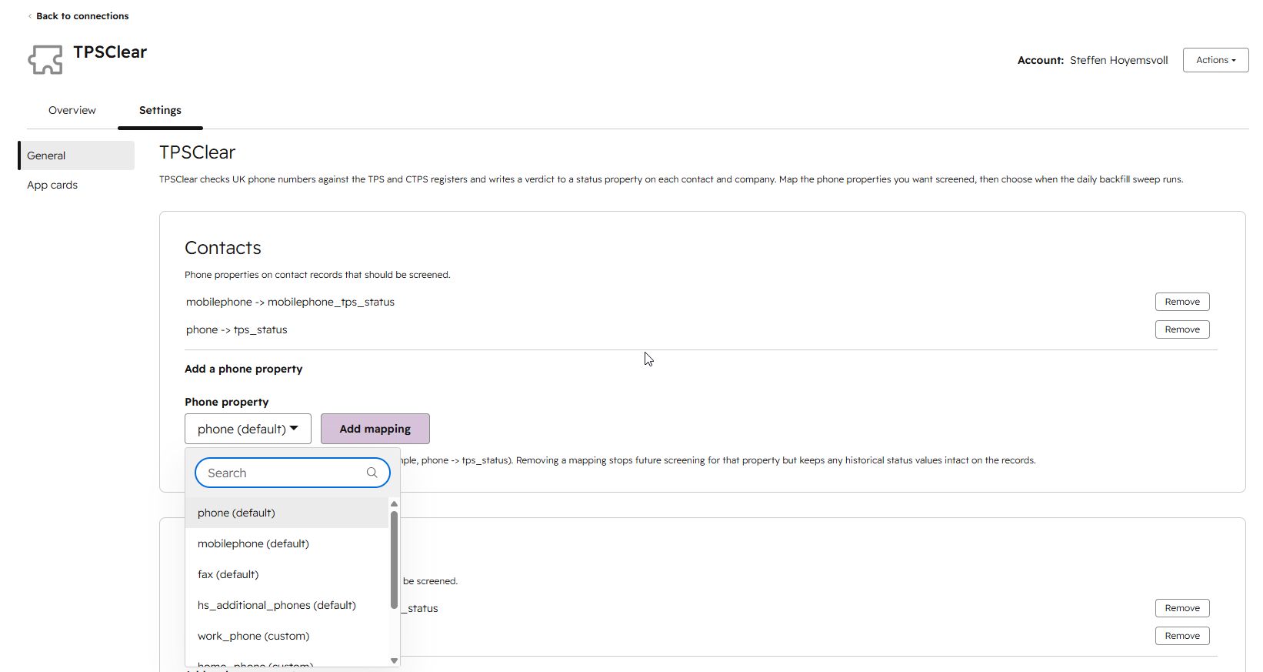
Task: Click the dropdown list scrollbar thumb
Action: point(394,560)
